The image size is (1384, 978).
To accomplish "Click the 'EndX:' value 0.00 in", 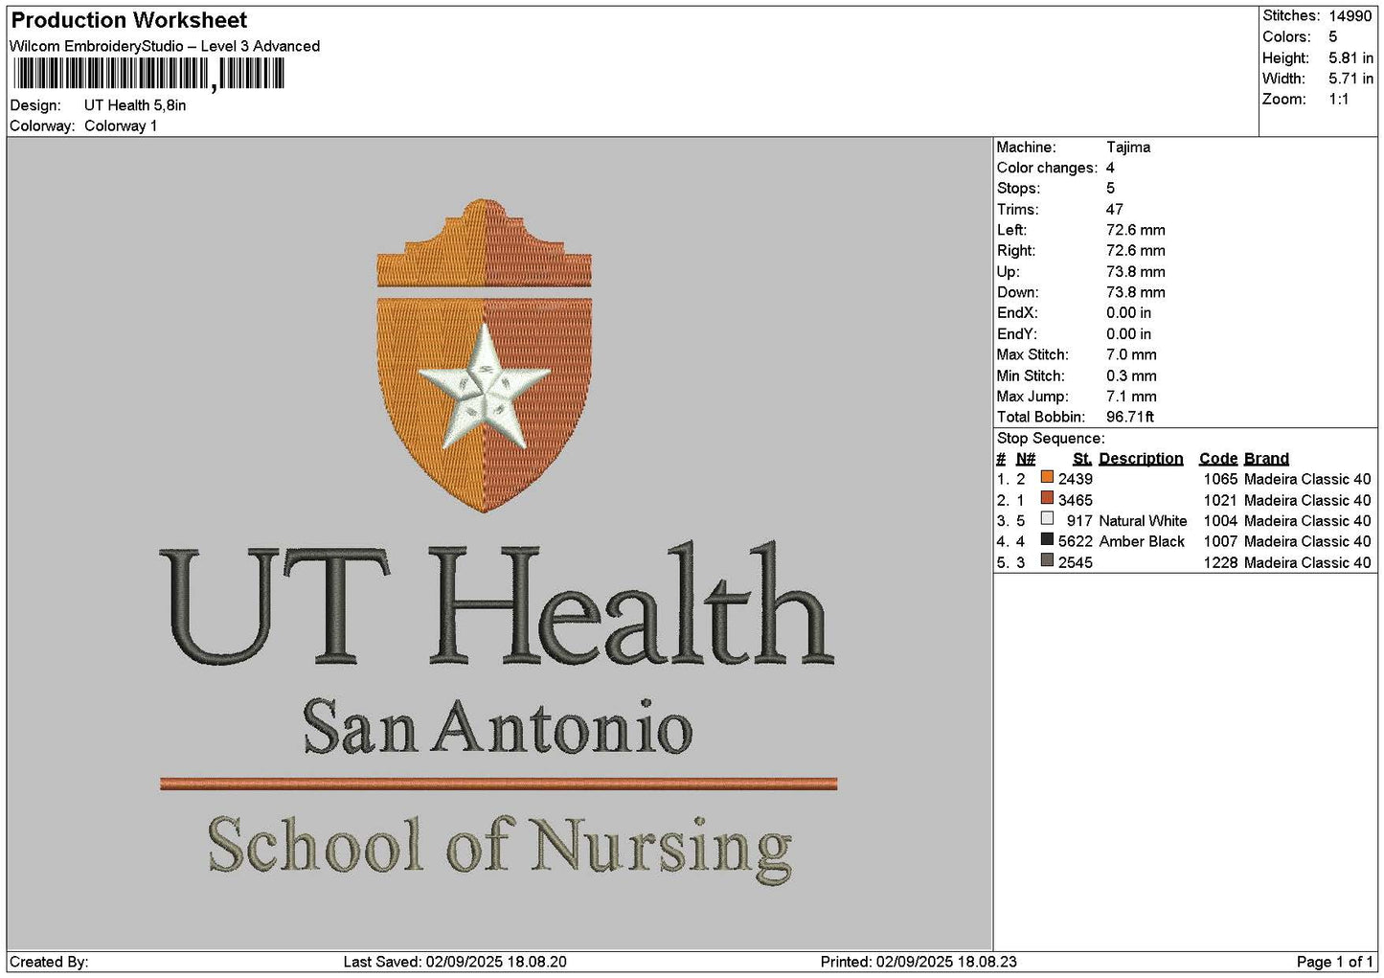I will click(x=1129, y=313).
